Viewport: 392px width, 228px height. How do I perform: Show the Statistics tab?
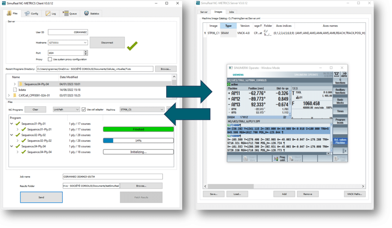tap(91, 13)
